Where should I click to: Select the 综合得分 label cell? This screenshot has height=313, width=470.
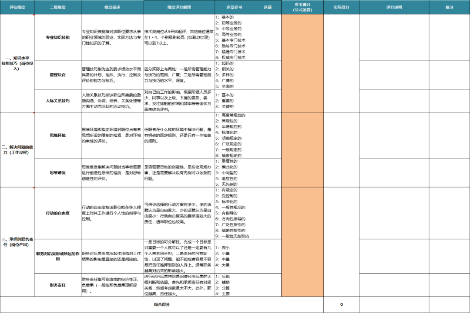pos(162,305)
